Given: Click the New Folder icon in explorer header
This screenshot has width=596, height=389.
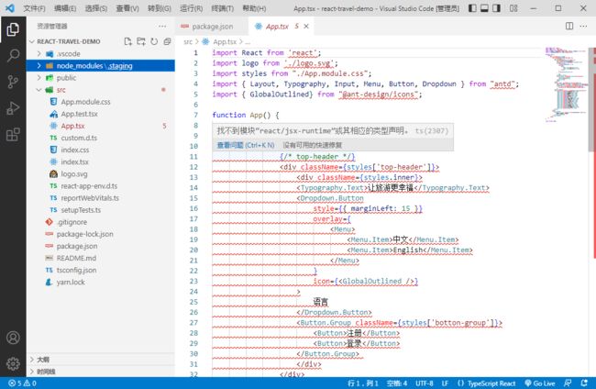Looking at the screenshot, I should coord(141,41).
